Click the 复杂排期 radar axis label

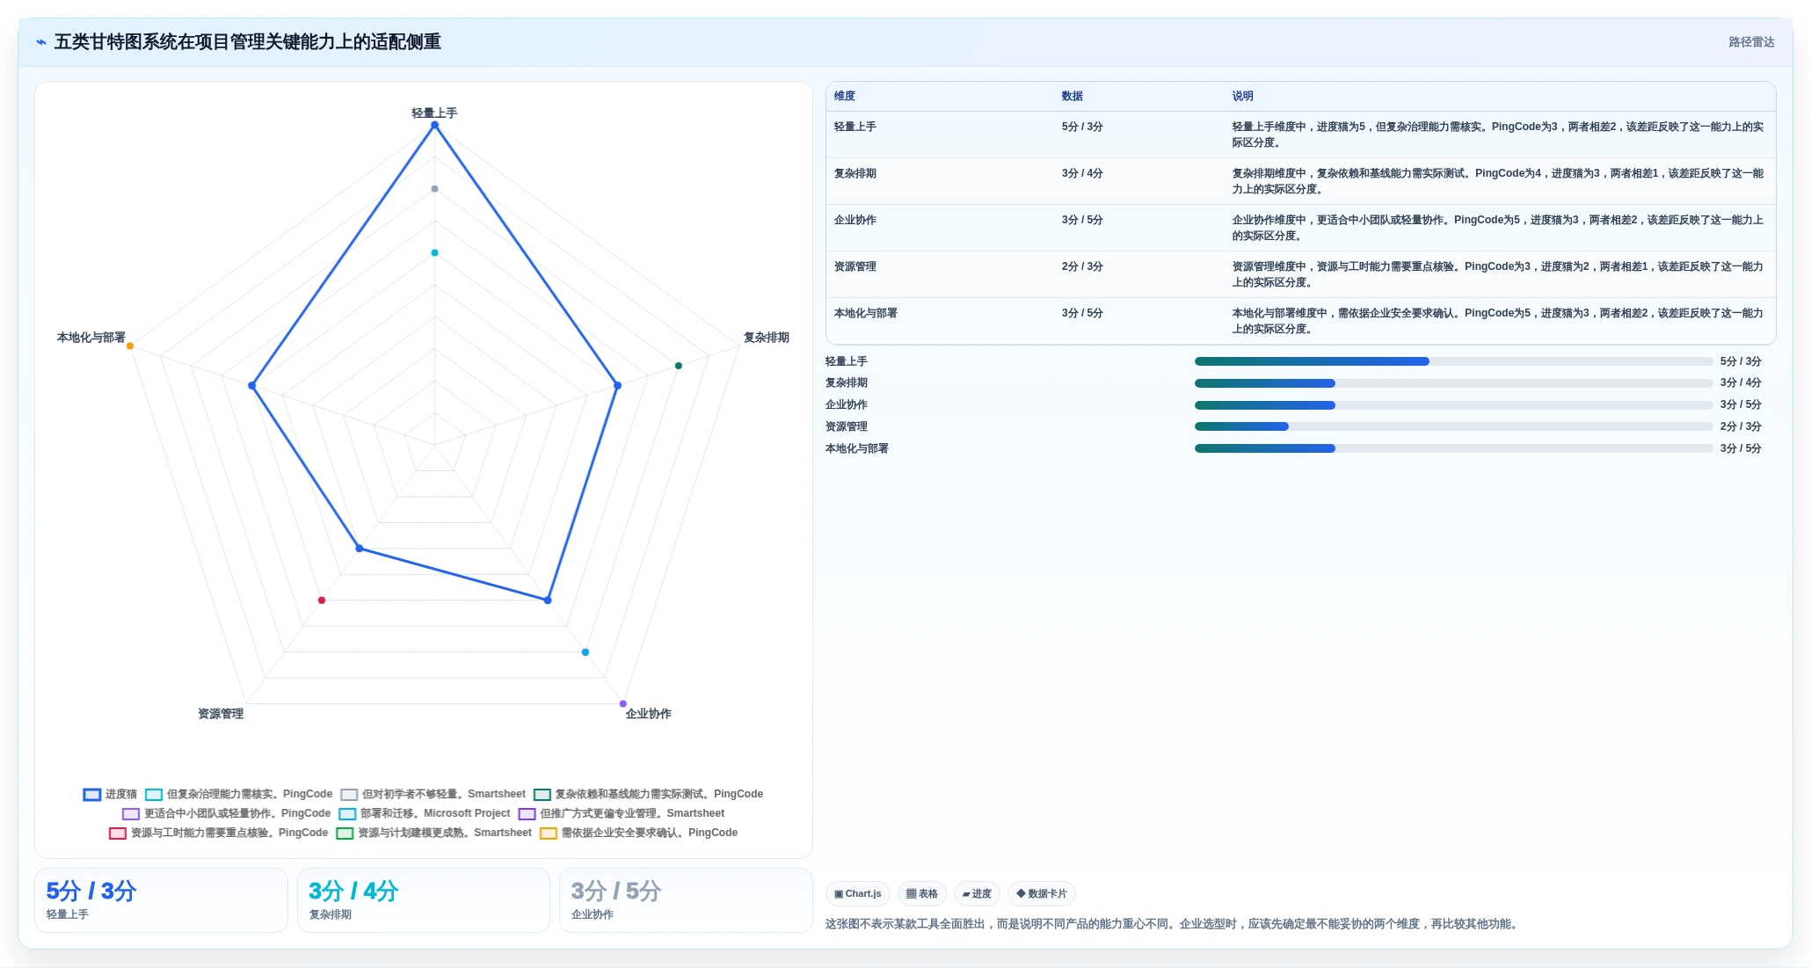[x=766, y=338]
